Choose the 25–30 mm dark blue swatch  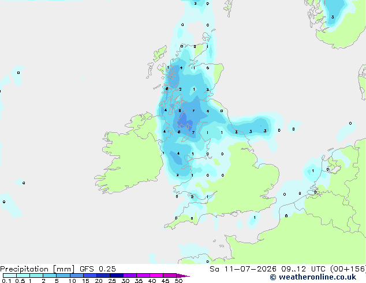117,275
